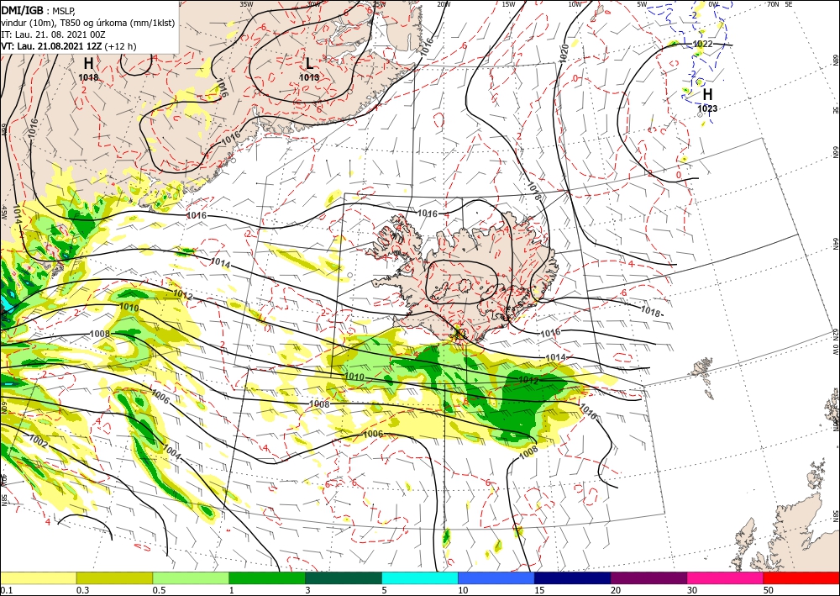Click the L marker labeled 1013

click(309, 63)
